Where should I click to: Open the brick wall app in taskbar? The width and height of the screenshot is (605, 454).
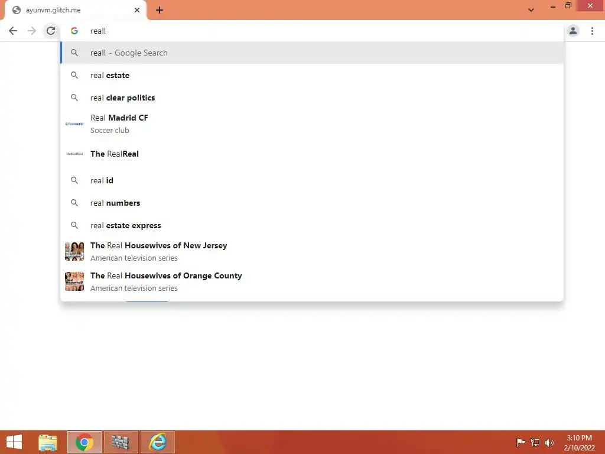[x=121, y=442]
